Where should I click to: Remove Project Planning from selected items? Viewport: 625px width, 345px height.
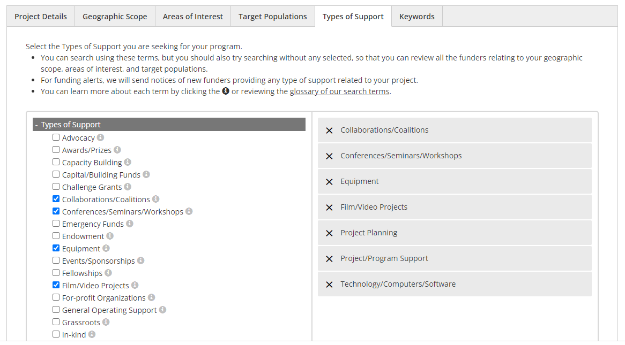(329, 233)
